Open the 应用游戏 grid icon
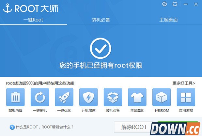Screen dimensions: 202x137 pos(186,97)
